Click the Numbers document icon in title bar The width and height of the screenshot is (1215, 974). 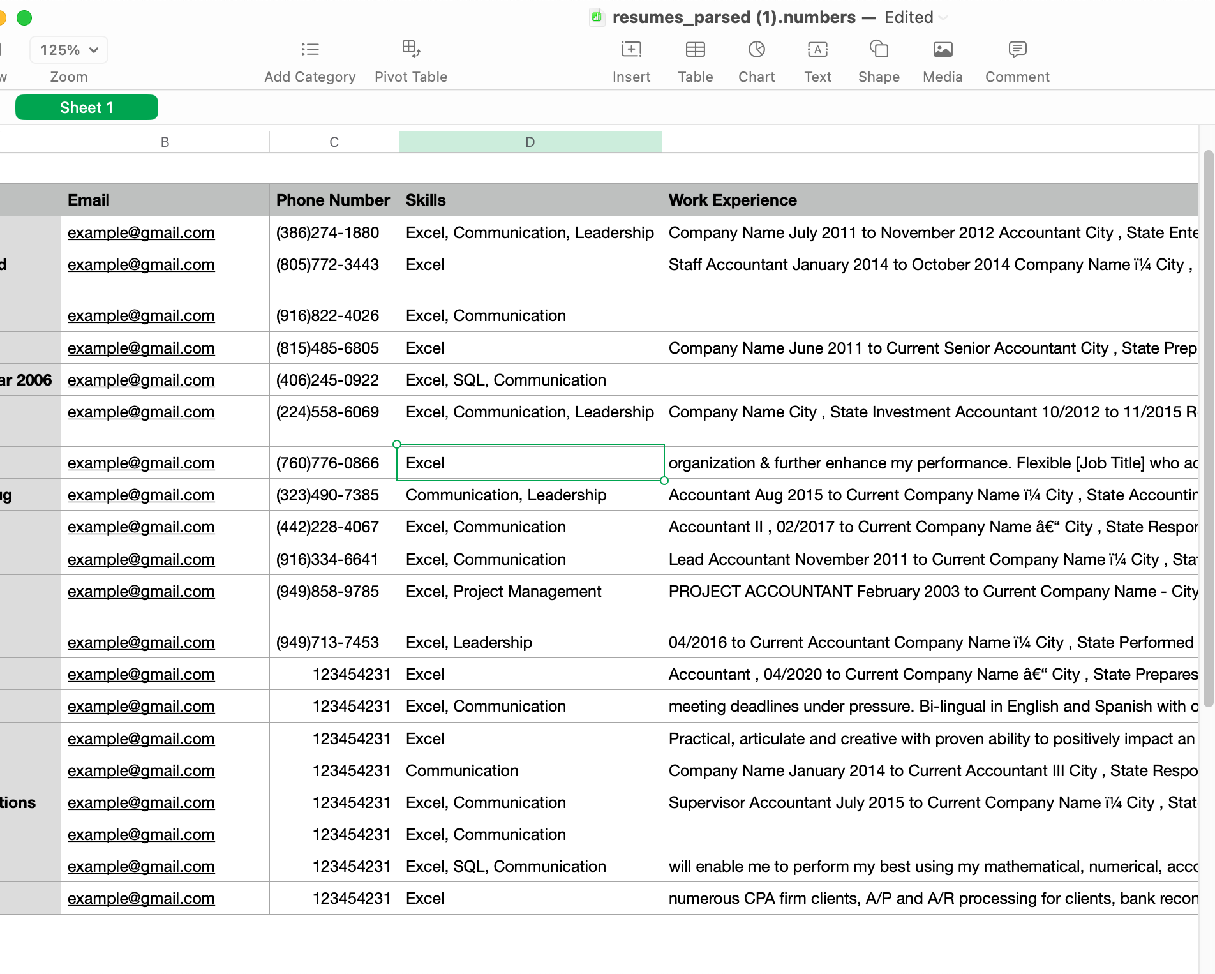point(597,17)
